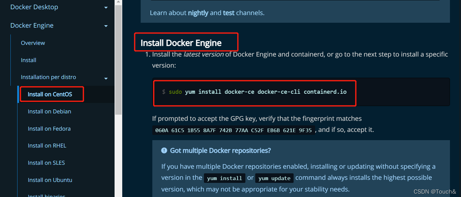This screenshot has height=197, width=461.
Task: Select Install on Debian
Action: click(x=49, y=112)
